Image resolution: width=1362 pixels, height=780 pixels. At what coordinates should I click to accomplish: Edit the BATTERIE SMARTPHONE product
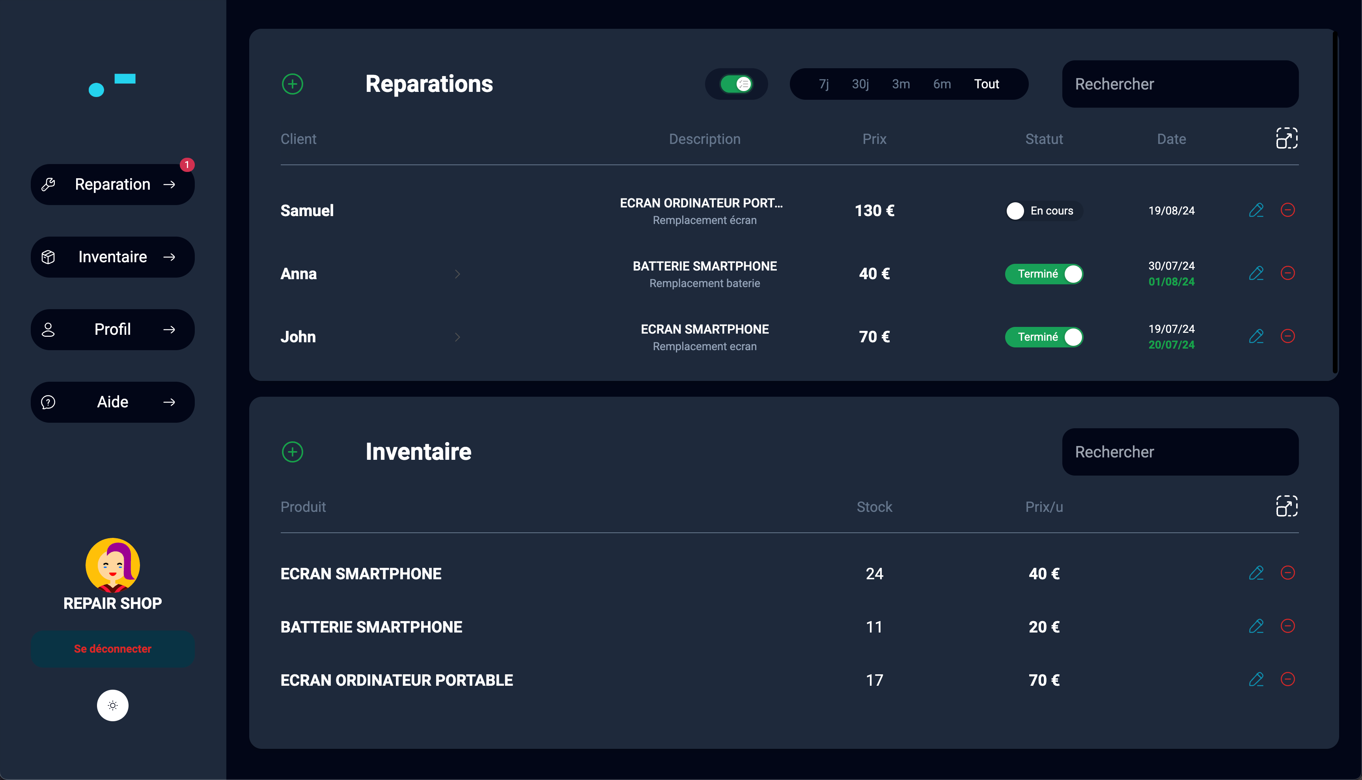[x=1256, y=626]
